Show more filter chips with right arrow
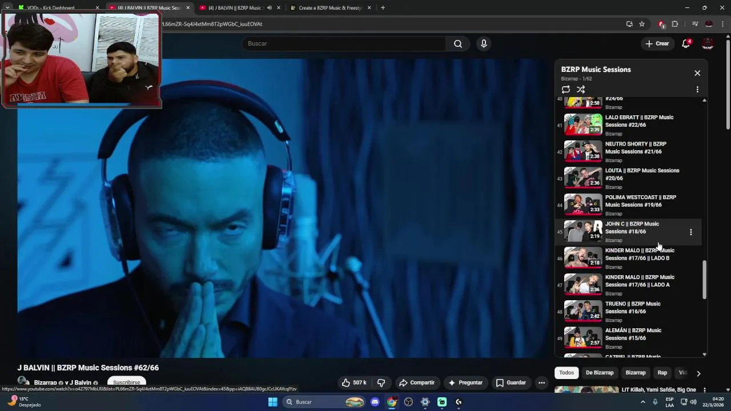Screen dimensions: 731x411 tap(698, 373)
